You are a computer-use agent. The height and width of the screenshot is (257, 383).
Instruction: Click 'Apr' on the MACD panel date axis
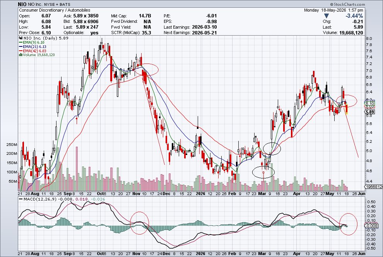(x=297, y=254)
